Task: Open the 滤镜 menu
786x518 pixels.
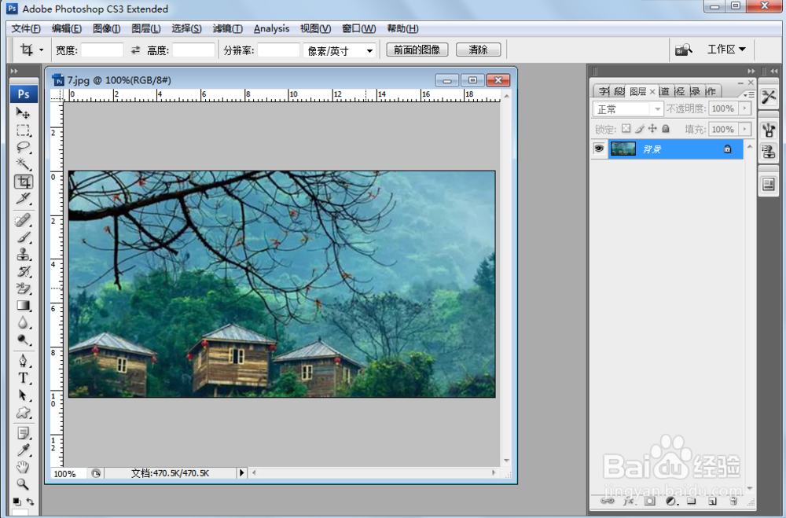Action: tap(228, 28)
